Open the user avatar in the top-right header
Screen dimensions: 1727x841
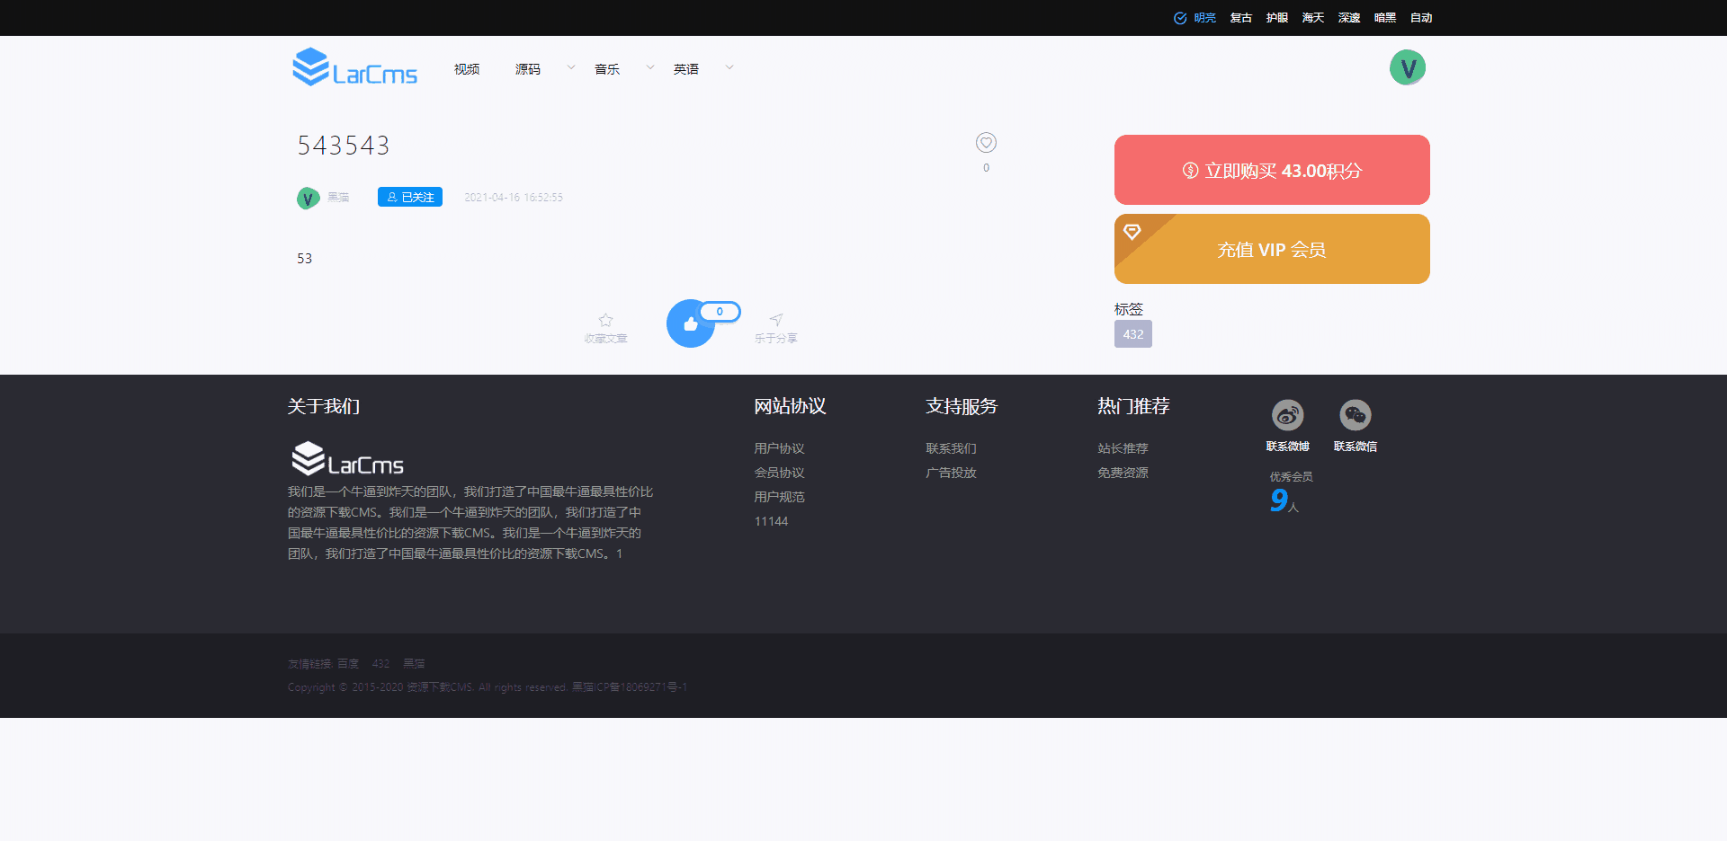(1408, 67)
